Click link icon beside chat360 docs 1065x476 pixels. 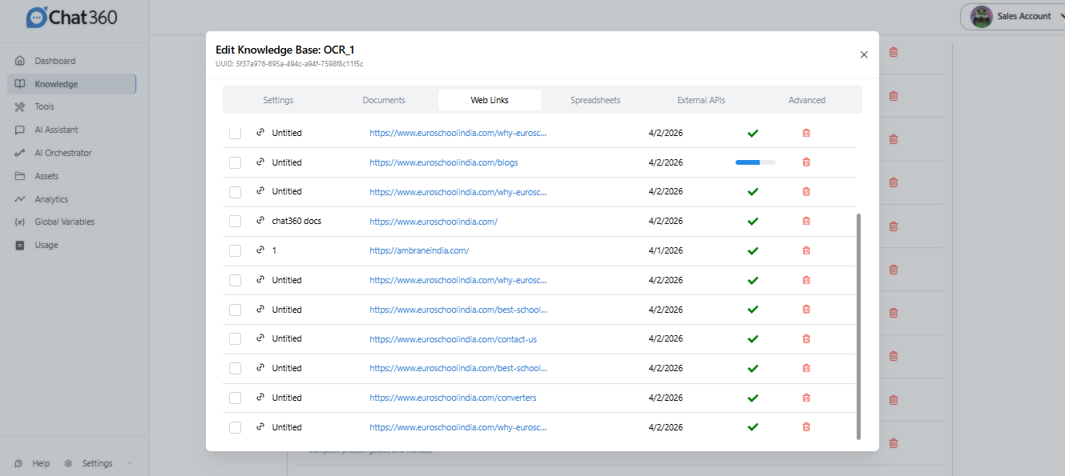click(260, 221)
